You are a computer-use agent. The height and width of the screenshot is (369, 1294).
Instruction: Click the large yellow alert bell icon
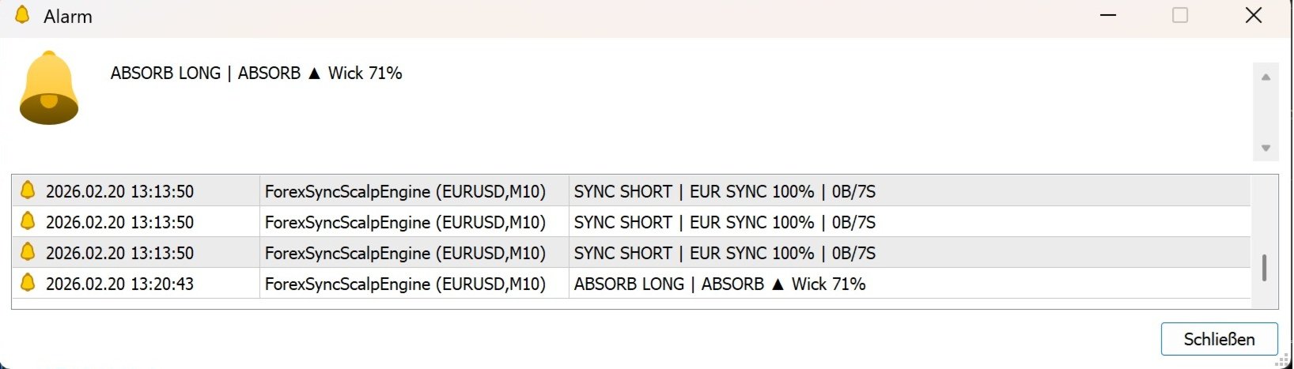(49, 88)
